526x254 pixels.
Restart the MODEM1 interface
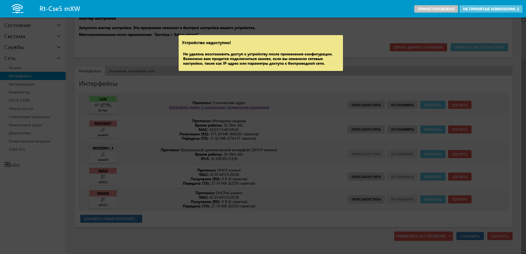(x=366, y=130)
